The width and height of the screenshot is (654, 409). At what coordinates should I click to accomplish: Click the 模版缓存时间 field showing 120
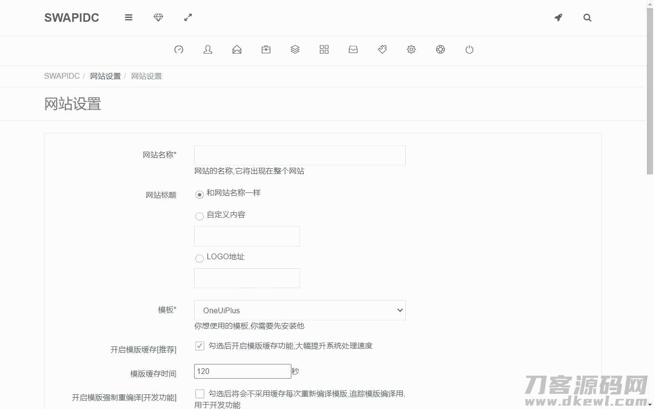242,371
